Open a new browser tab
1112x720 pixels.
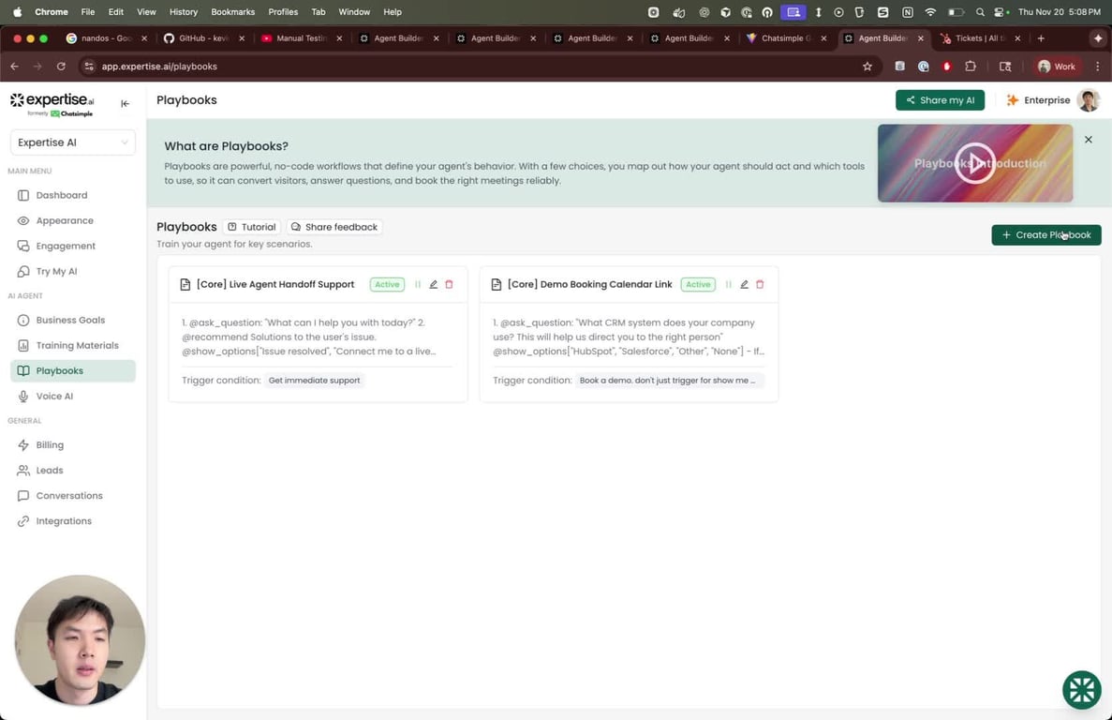coord(1041,38)
